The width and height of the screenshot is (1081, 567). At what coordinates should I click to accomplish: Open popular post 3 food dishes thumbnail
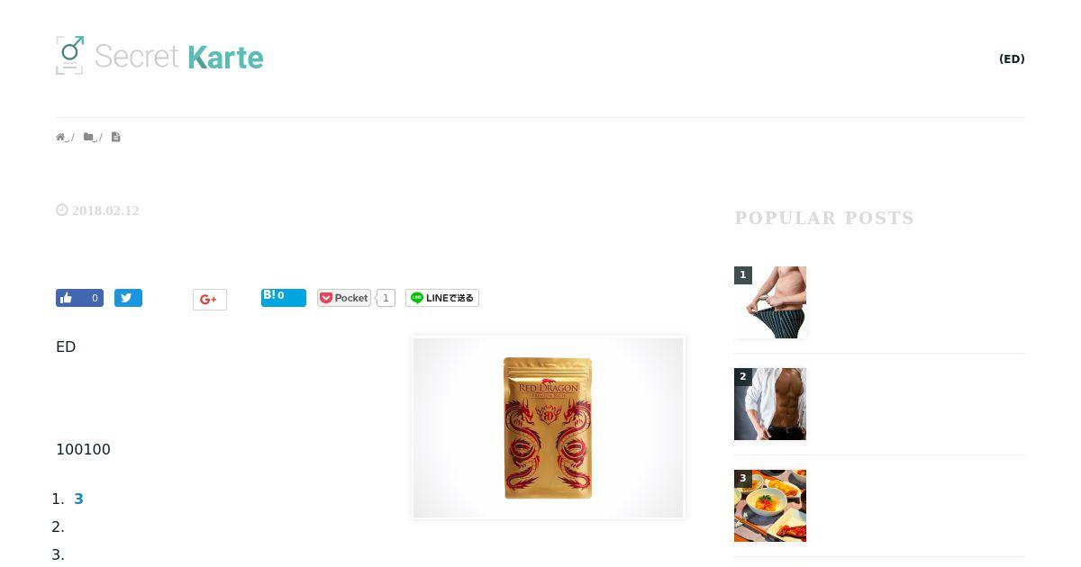[x=770, y=506]
